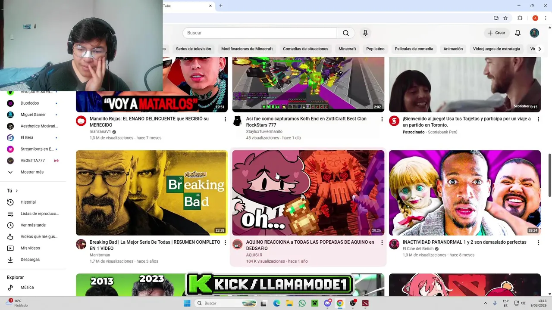The width and height of the screenshot is (552, 310).
Task: Open El Cine del Betish channel avatar
Action: [x=394, y=245]
